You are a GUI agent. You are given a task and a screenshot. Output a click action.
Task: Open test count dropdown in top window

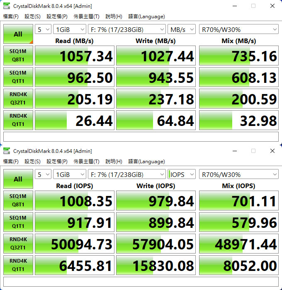click(x=43, y=29)
